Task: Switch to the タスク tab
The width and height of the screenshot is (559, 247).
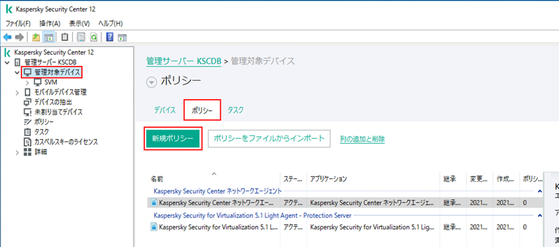Action: tap(236, 110)
